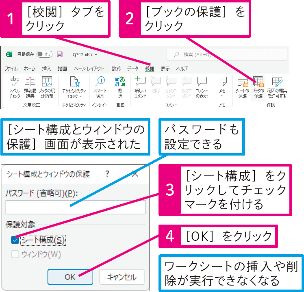Switch to the ホーム tab
Viewport: 304px width, 292px height.
(30, 69)
